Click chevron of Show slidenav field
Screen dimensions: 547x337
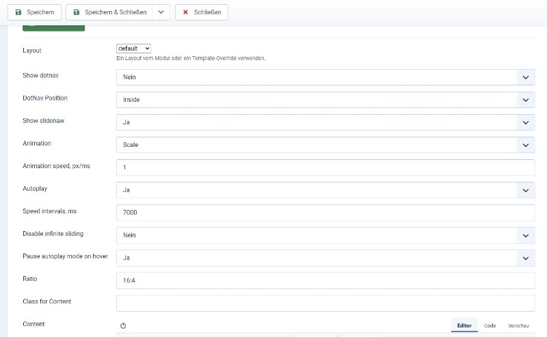pyautogui.click(x=525, y=123)
